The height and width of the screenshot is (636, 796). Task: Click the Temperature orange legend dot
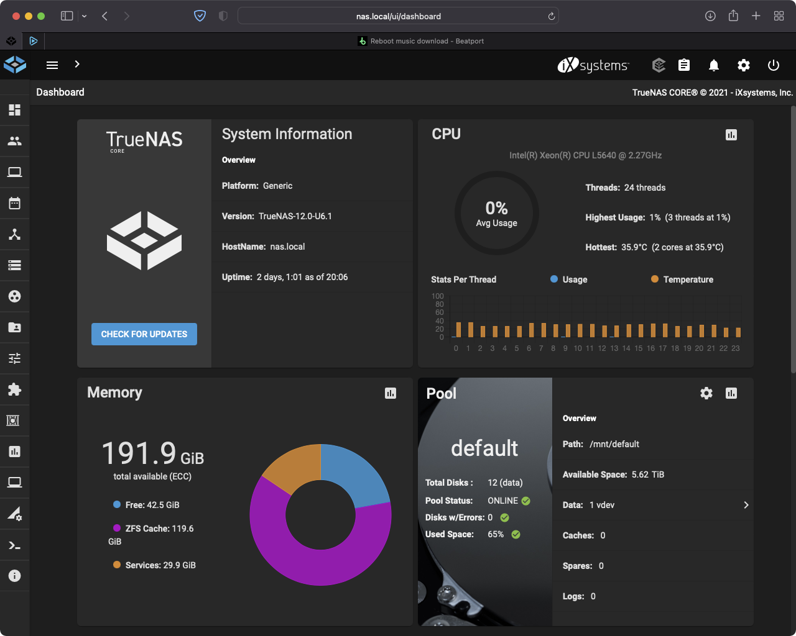pos(655,279)
